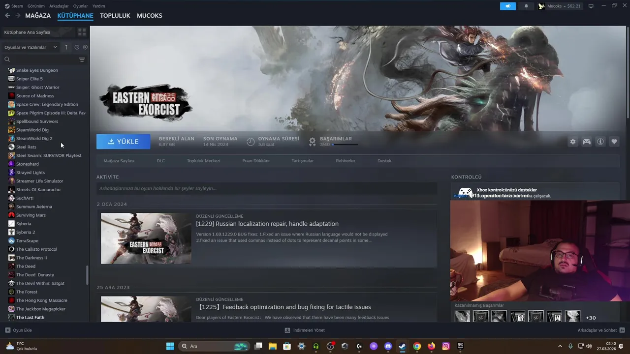This screenshot has height=354, width=630.
Task: Open Mucoks account dropdown
Action: [560, 6]
